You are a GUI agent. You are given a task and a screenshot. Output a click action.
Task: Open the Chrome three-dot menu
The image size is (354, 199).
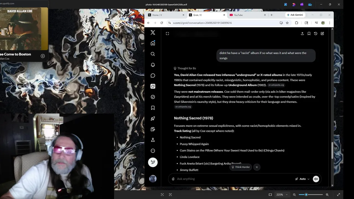[329, 23]
